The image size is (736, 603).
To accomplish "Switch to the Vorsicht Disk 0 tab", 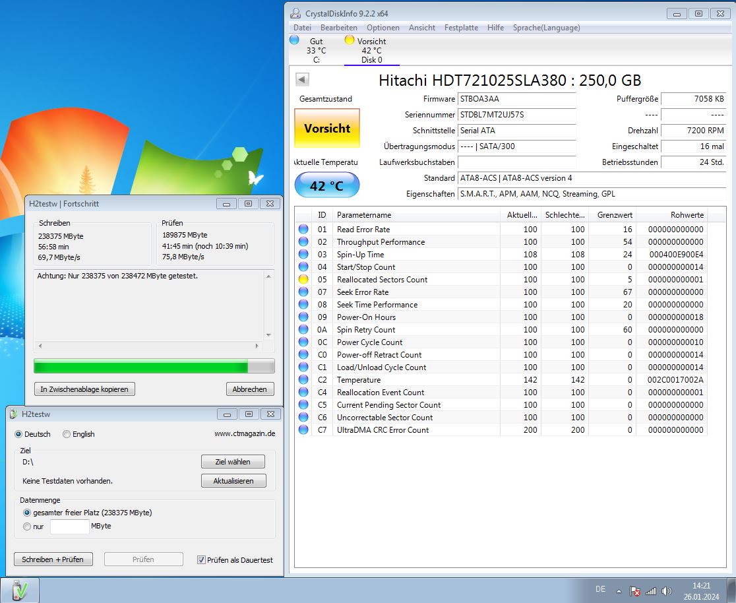I will point(371,50).
